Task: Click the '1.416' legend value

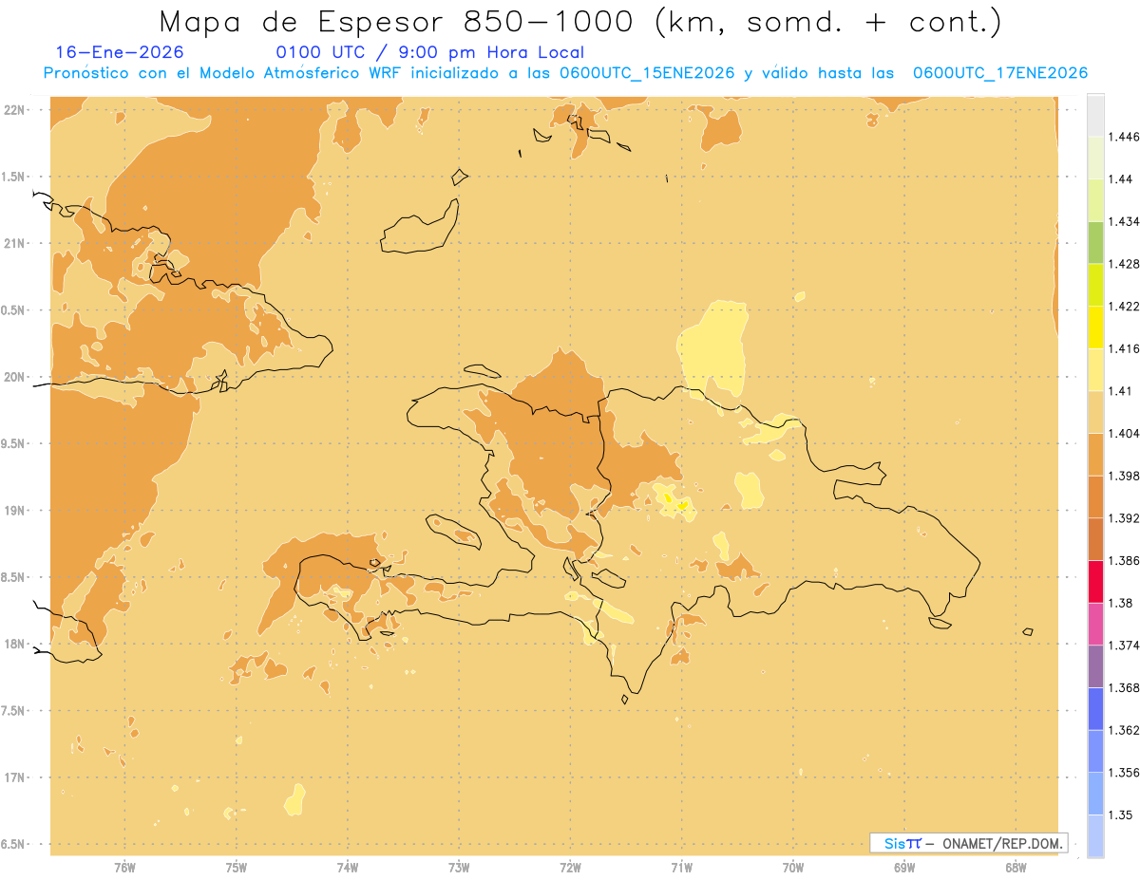Action: coord(1124,348)
